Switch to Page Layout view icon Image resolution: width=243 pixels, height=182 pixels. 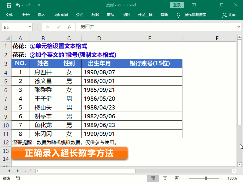click(165, 178)
